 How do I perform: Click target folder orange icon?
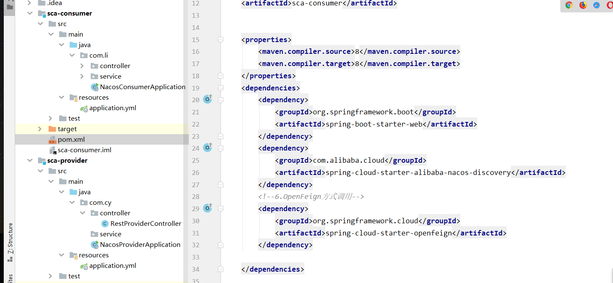click(x=52, y=129)
